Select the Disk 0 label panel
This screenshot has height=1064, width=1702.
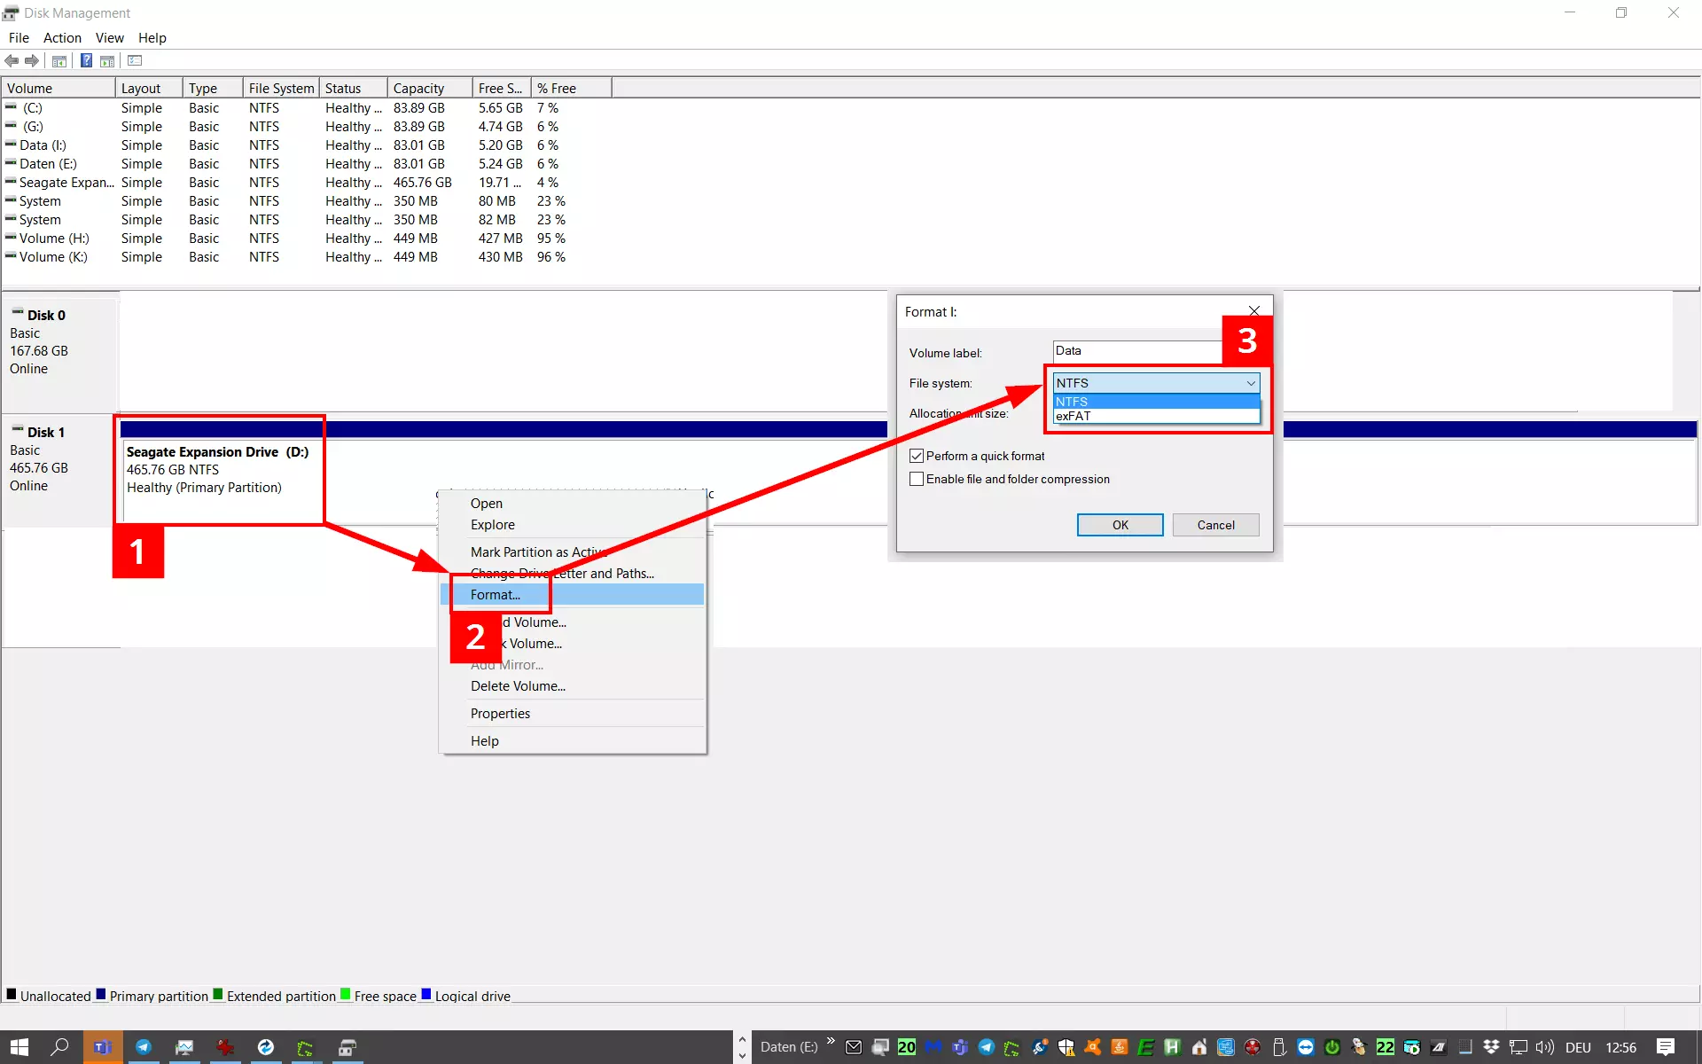click(60, 351)
